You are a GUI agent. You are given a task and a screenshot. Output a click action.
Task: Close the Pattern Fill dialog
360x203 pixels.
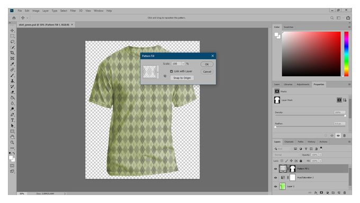pos(213,56)
